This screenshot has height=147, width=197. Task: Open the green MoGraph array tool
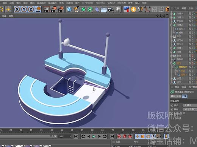[90, 9]
